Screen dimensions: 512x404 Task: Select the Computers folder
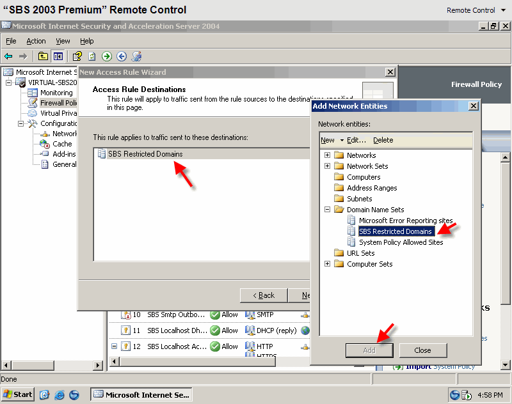(364, 177)
